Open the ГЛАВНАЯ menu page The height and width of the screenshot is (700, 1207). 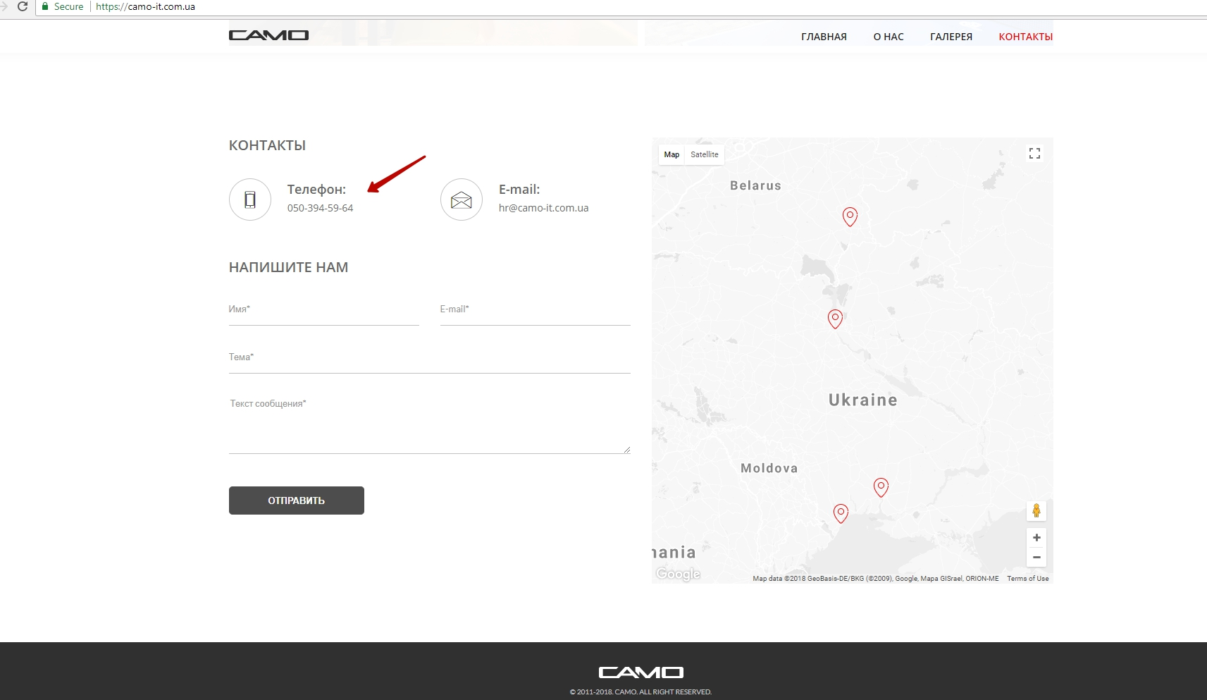click(x=824, y=37)
